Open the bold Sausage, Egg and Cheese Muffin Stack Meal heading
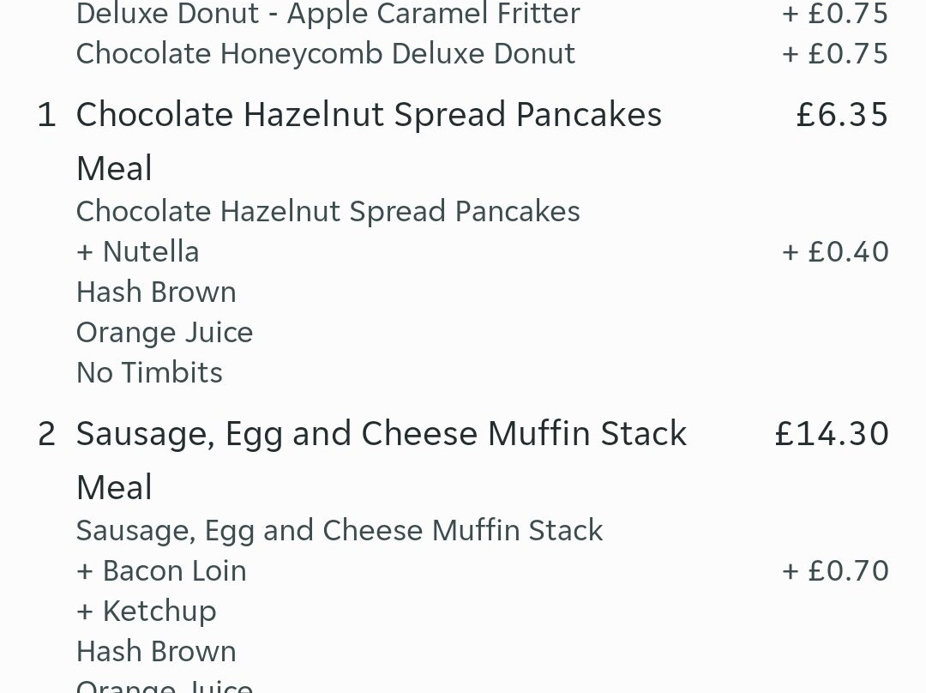Screen dimensions: 926x693 381,434
